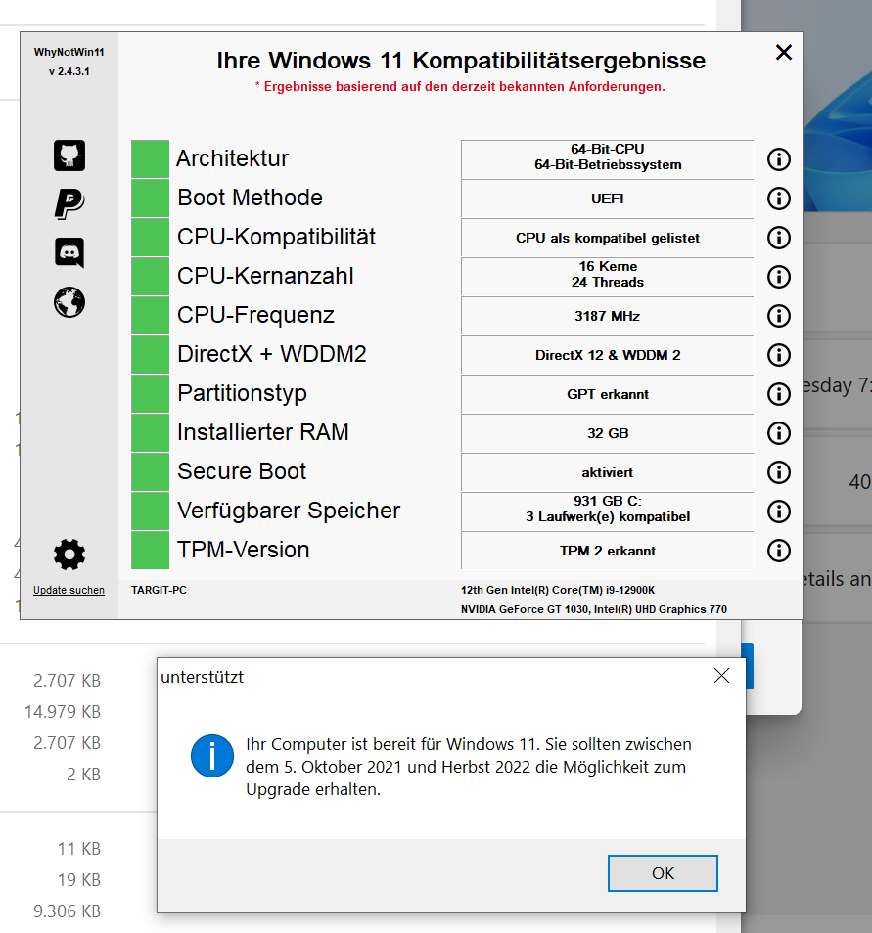Click the 'GPT erkannt' value
This screenshot has height=933, width=872.
tap(608, 394)
